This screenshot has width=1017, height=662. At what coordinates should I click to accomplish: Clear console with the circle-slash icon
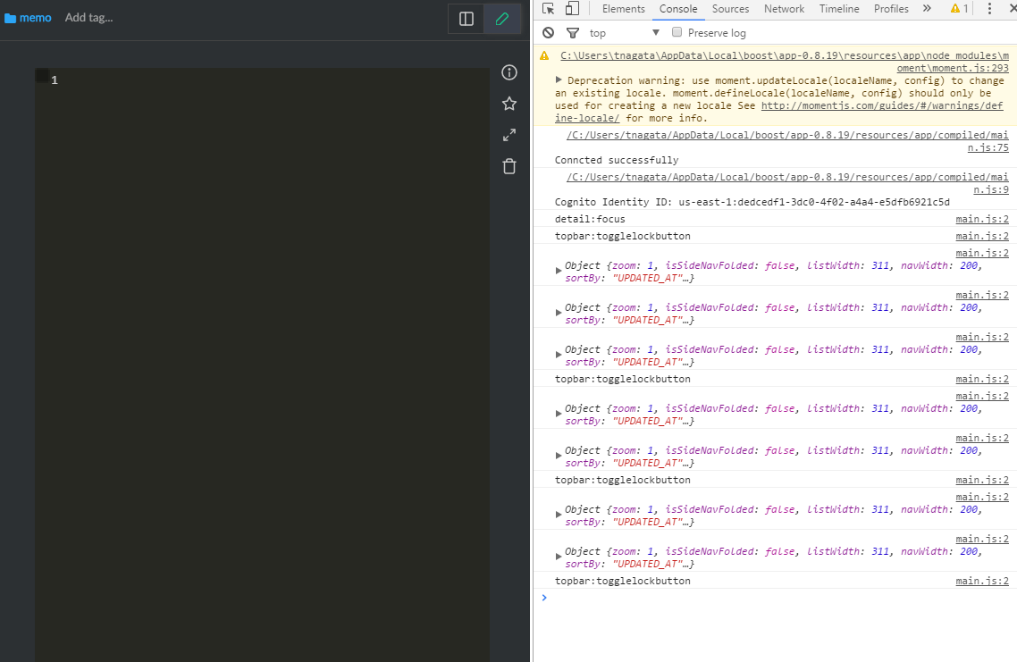pyautogui.click(x=548, y=32)
